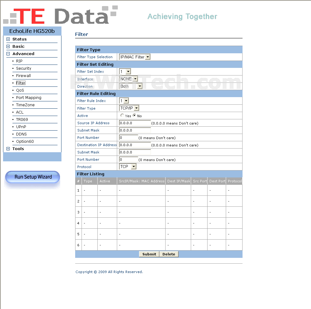This screenshot has width=311, height=309.
Task: Click the source Subnet Mask field
Action: pos(135,130)
